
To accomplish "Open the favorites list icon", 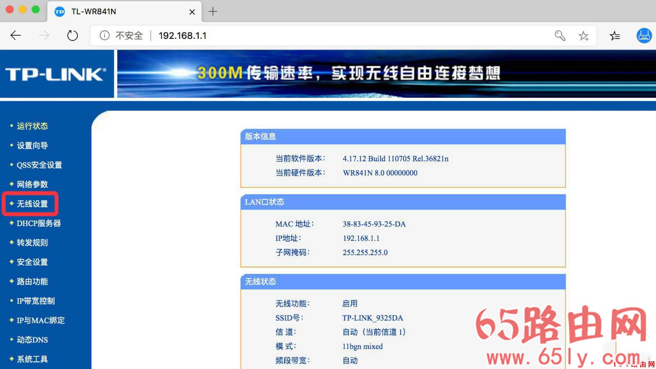I will point(615,36).
